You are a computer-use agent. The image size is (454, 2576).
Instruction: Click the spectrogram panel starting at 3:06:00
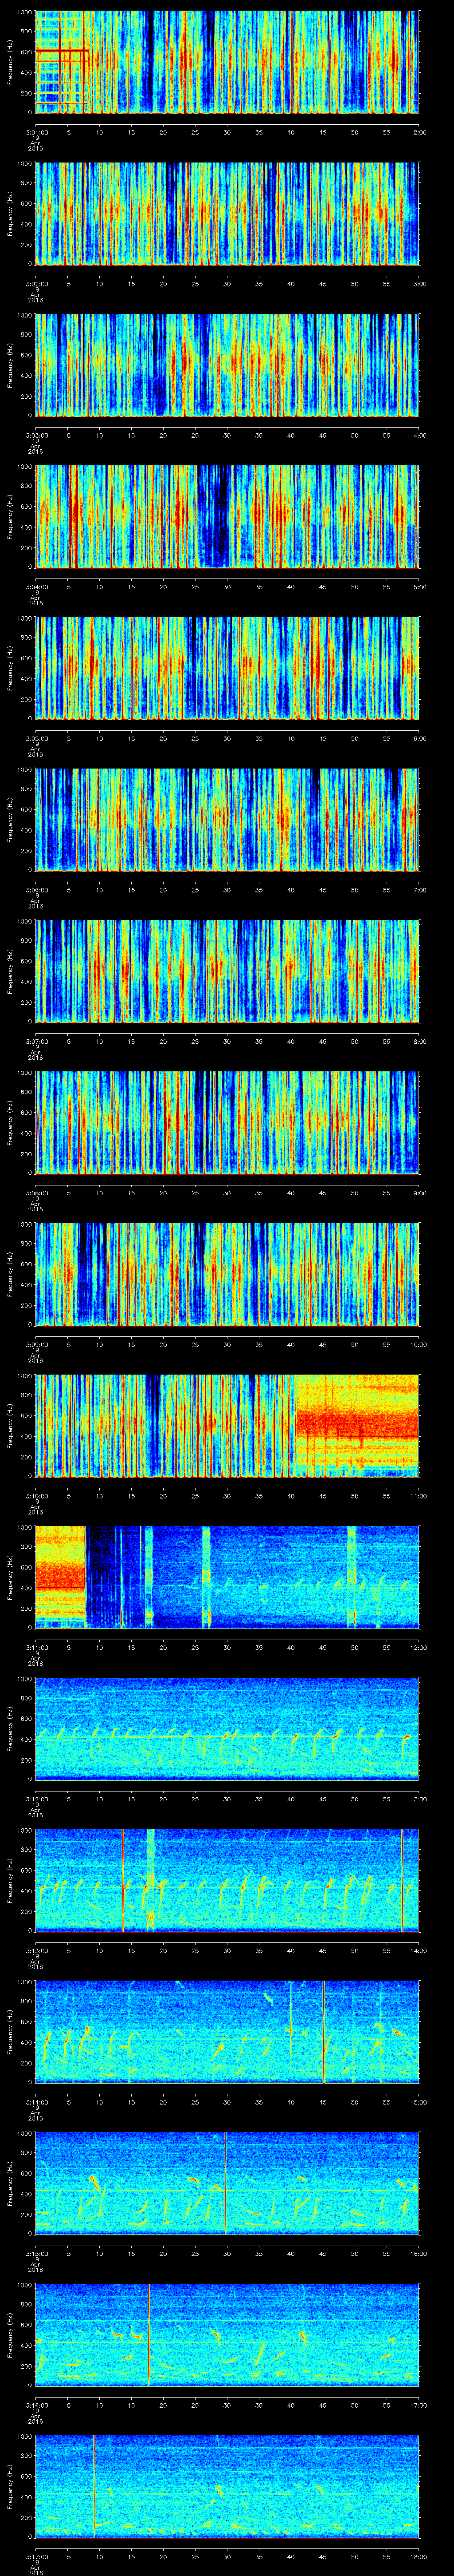[x=227, y=819]
